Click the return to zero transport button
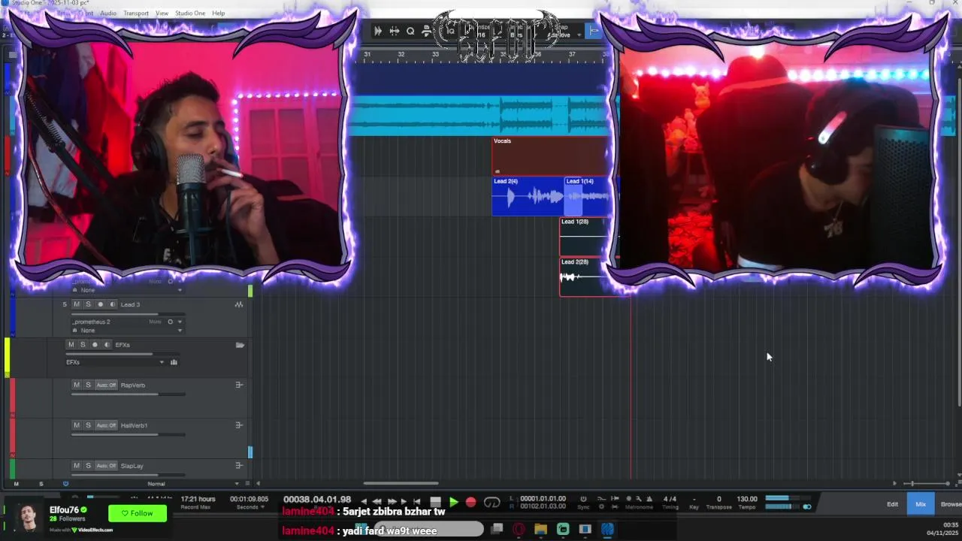 416,502
